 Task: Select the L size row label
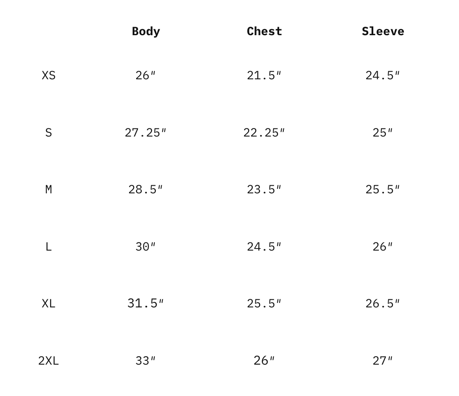tap(48, 247)
